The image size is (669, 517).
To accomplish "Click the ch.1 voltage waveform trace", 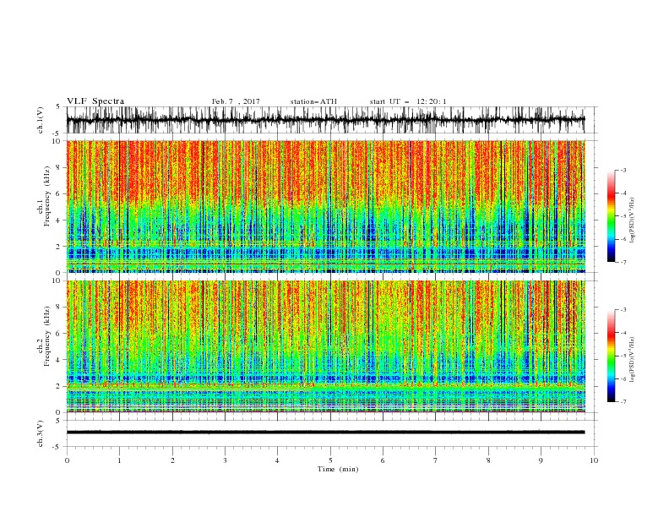I will [x=325, y=120].
